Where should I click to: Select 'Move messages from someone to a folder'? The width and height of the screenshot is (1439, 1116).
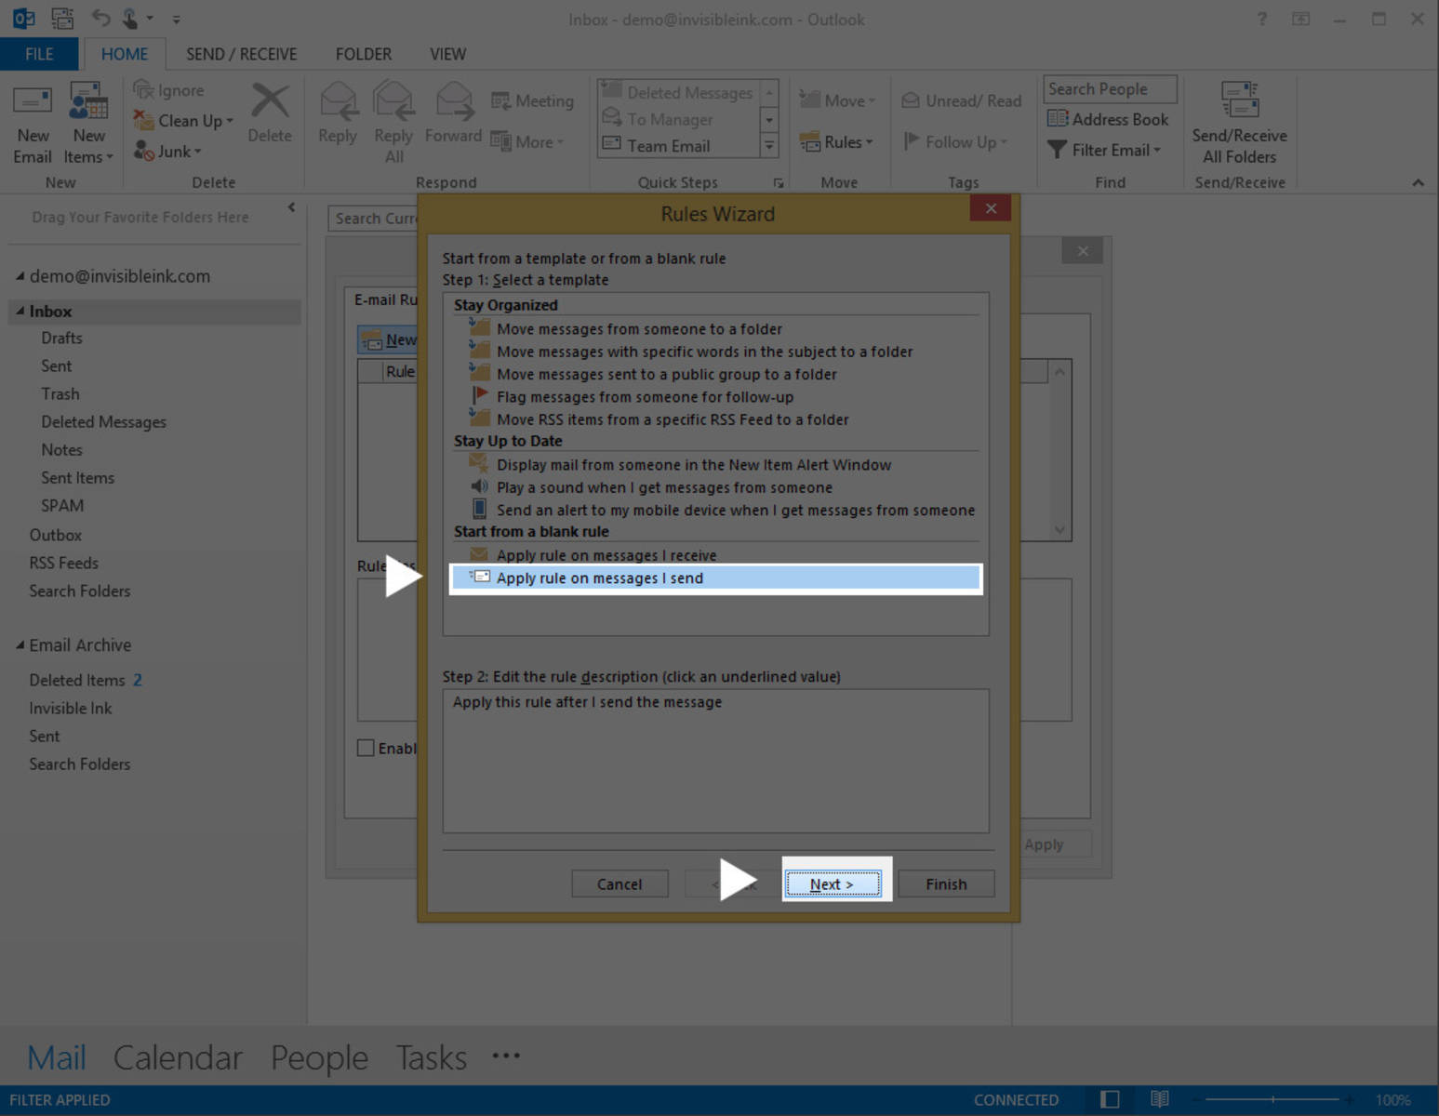point(639,329)
